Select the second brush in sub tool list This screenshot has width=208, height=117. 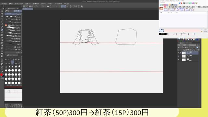[13, 17]
